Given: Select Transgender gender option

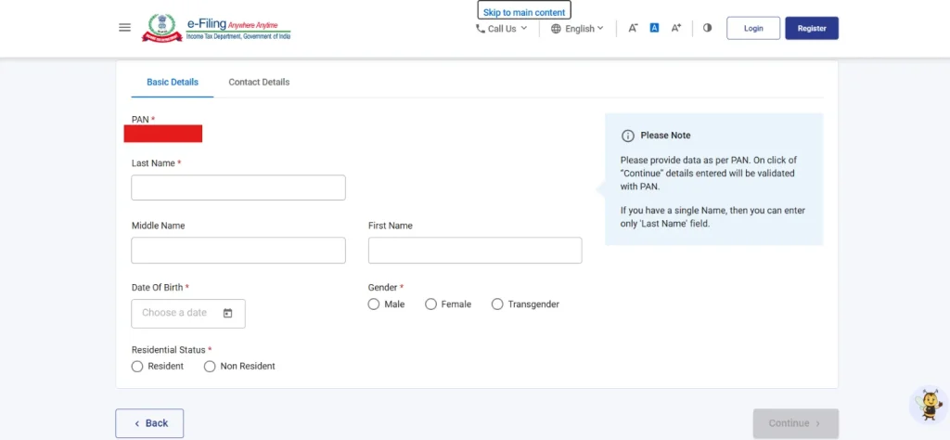Looking at the screenshot, I should click(497, 304).
